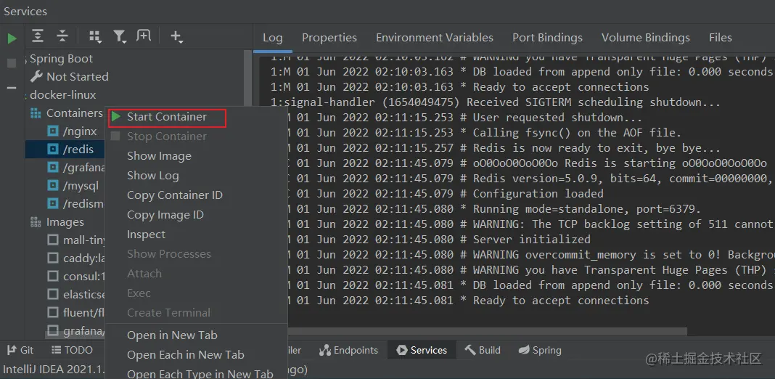Click the log panel horizontal scrollbar
The height and width of the screenshot is (379, 775).
point(487,332)
